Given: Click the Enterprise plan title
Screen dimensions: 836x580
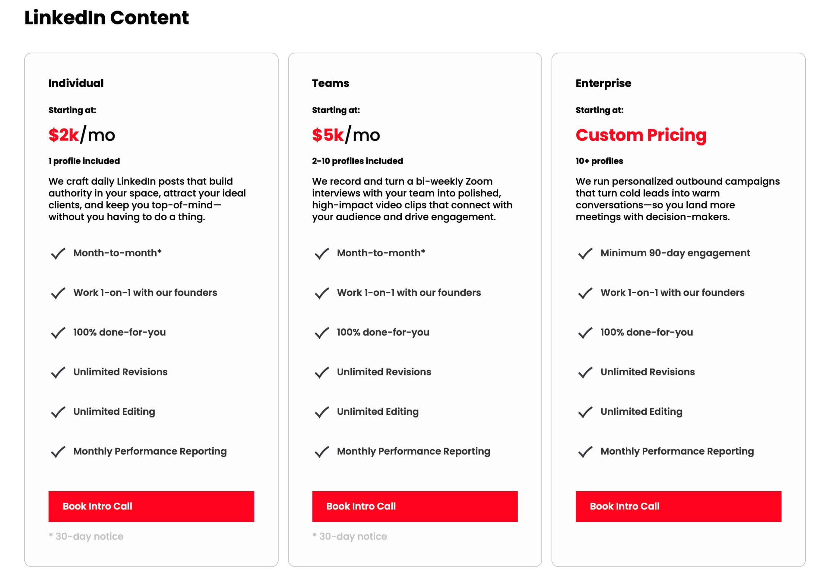Looking at the screenshot, I should click(x=603, y=84).
